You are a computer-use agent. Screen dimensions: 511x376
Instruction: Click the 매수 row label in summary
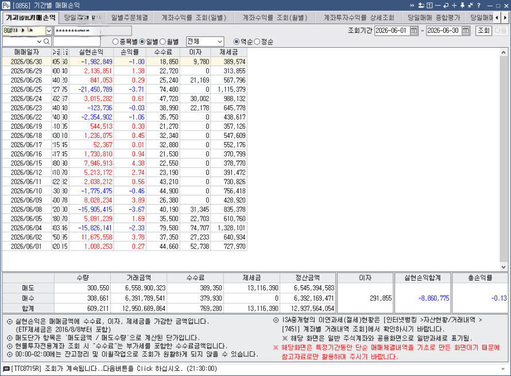28,298
